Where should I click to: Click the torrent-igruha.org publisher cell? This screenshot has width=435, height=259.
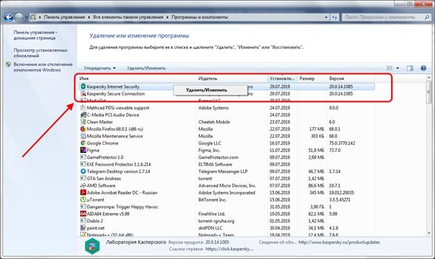pyautogui.click(x=216, y=221)
